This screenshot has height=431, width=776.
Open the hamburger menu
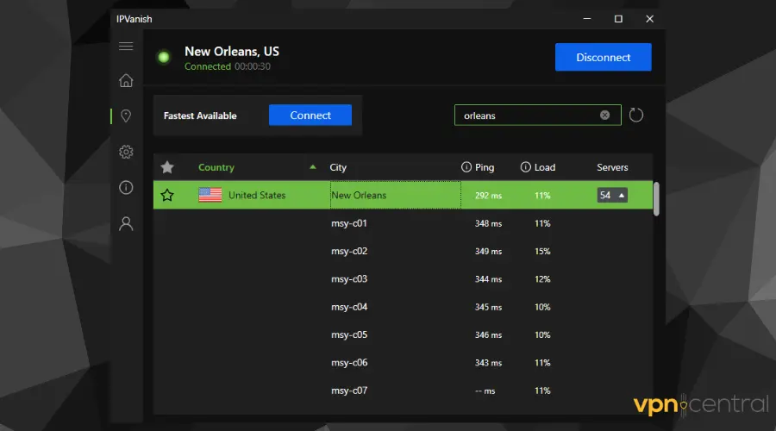click(x=126, y=46)
